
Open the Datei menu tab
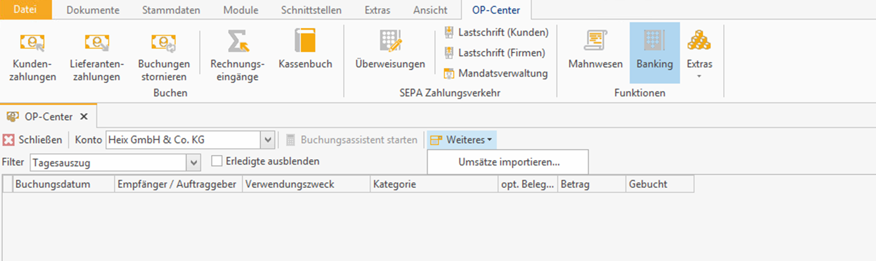(x=25, y=10)
